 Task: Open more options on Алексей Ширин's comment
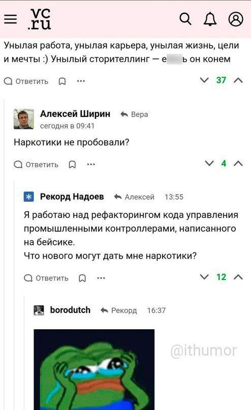tap(91, 165)
